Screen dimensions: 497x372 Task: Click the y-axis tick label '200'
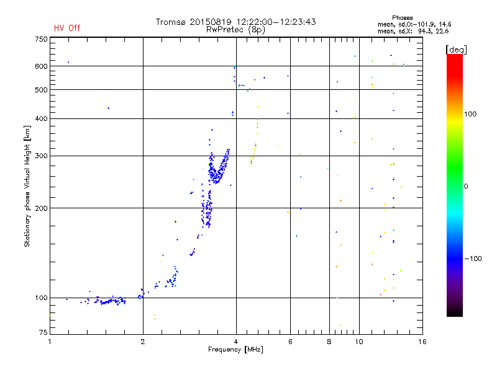tap(41, 208)
